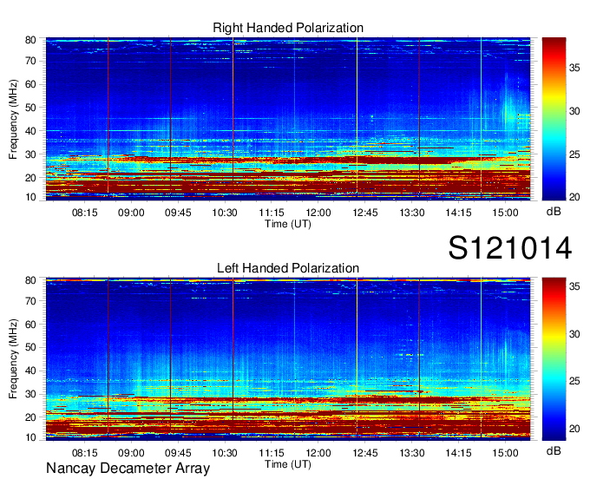Screen dimensions: 590x479
Task: Click the dB label under Right Handed colorbar
Action: click(x=554, y=212)
